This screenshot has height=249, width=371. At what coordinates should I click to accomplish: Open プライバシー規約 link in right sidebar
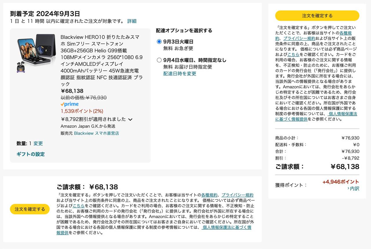(x=299, y=38)
